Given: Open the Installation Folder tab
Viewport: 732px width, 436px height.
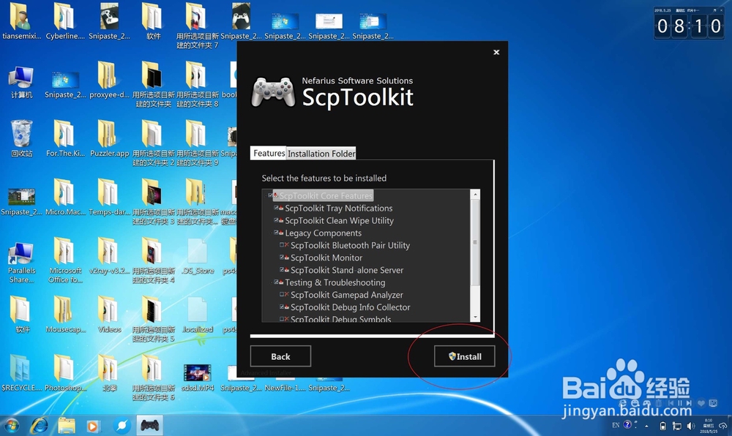Looking at the screenshot, I should tap(321, 154).
